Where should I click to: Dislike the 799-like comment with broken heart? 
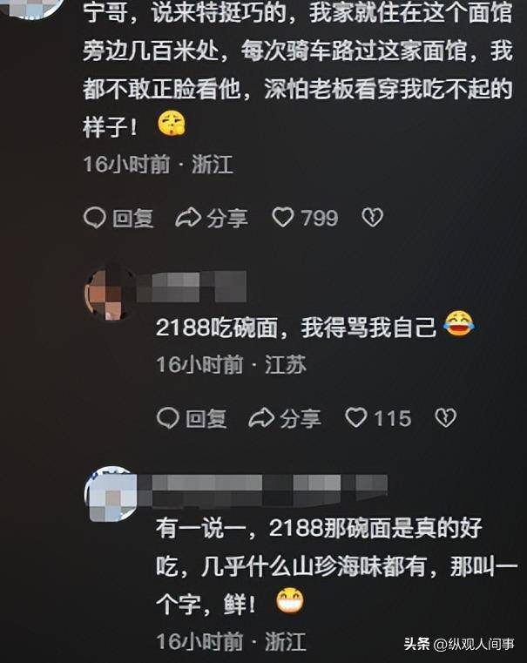click(x=372, y=217)
